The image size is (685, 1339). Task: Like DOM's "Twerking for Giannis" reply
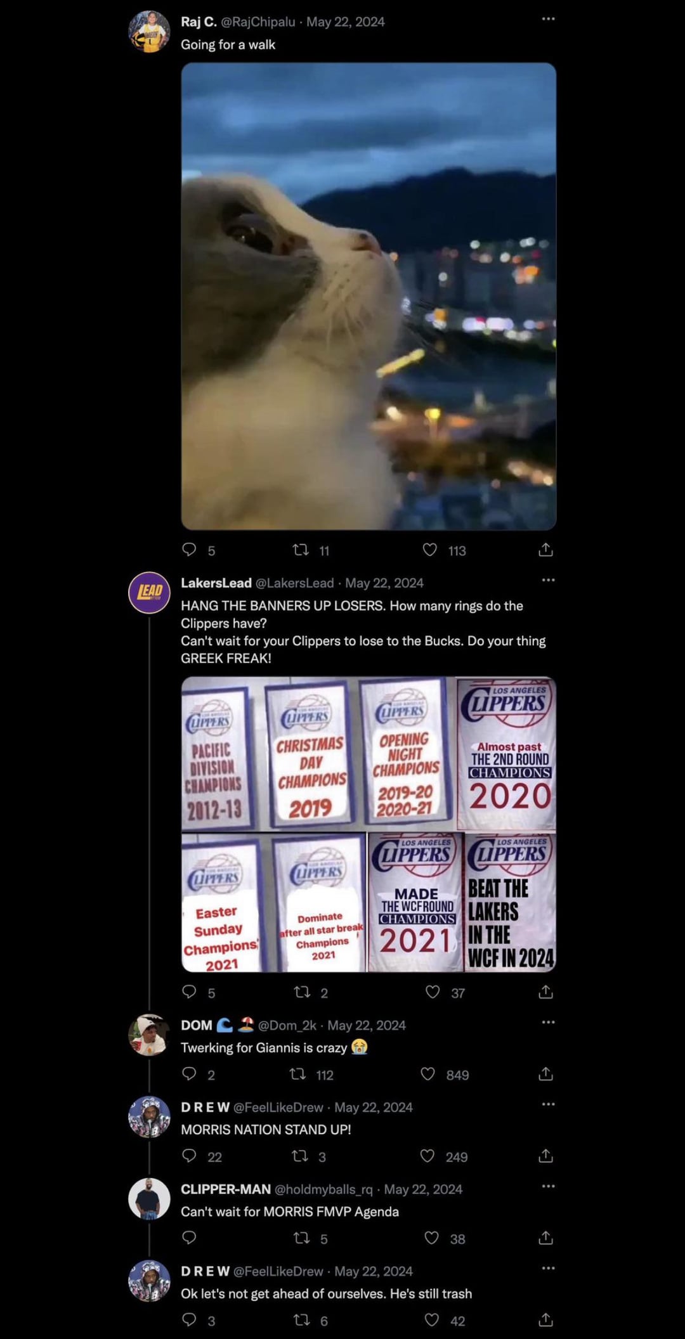tap(428, 1073)
